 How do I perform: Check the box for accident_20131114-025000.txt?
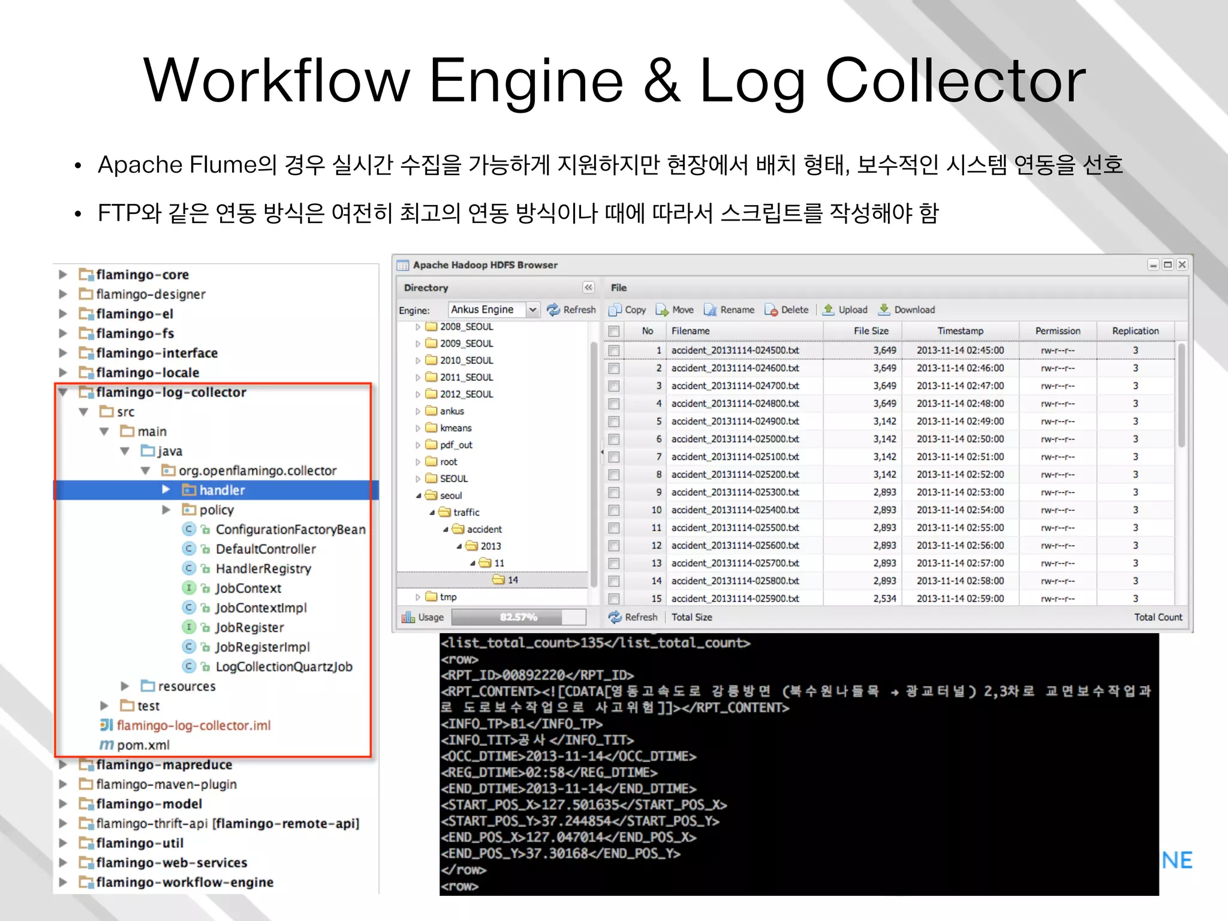click(x=614, y=440)
